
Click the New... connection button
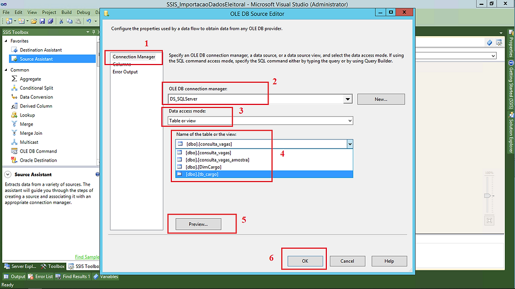381,99
